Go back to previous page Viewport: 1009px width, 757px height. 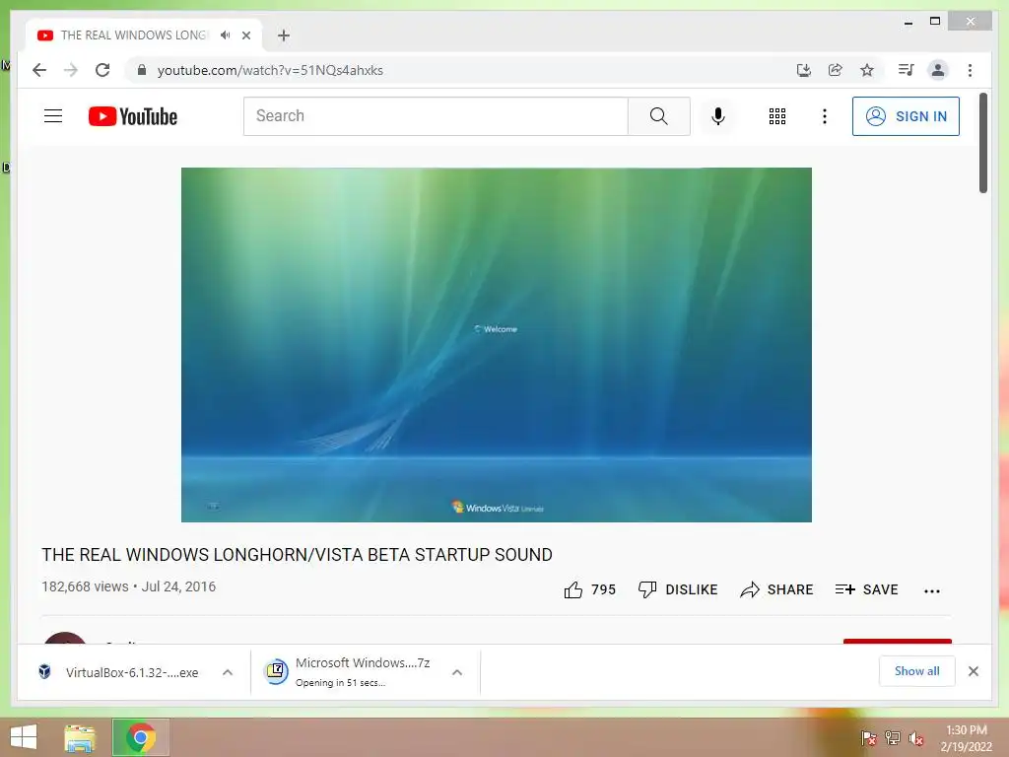click(39, 70)
